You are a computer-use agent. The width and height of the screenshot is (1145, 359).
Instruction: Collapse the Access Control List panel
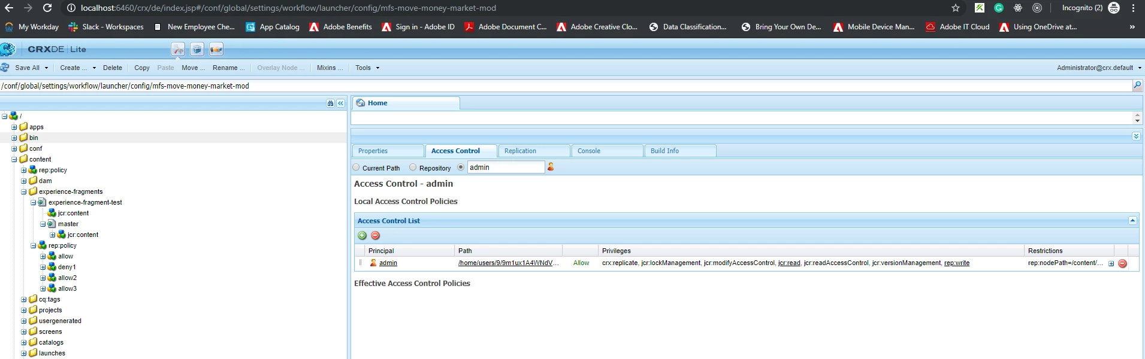[x=1132, y=220]
